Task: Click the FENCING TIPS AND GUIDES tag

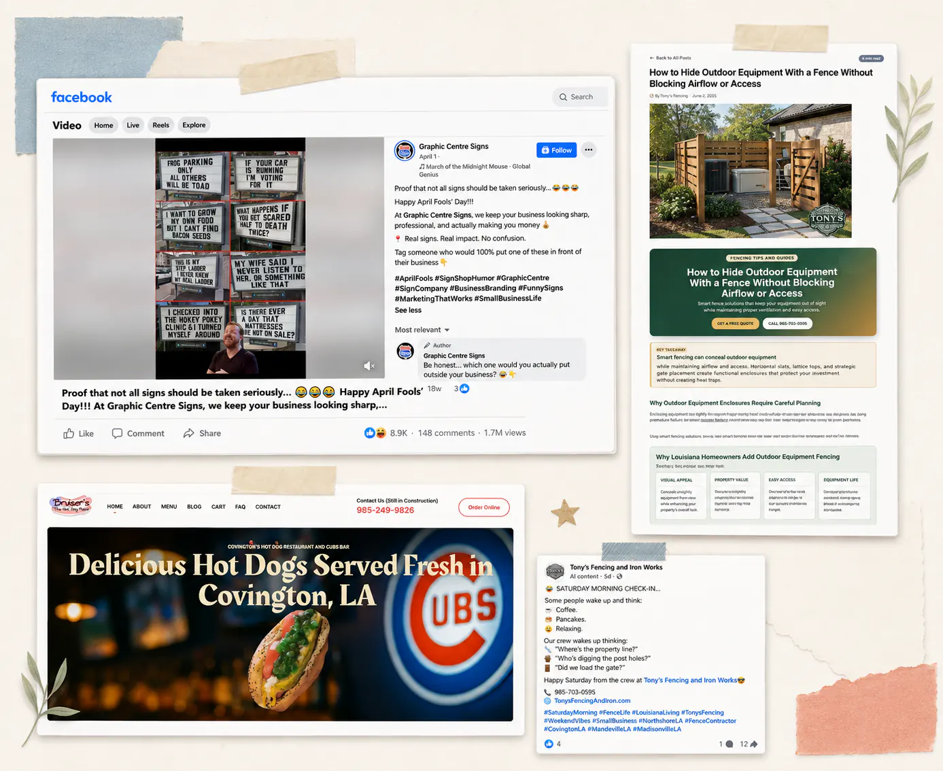Action: click(x=762, y=258)
